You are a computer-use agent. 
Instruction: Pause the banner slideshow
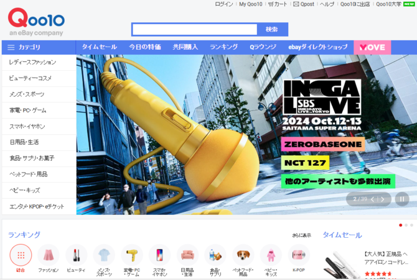[x=401, y=199]
